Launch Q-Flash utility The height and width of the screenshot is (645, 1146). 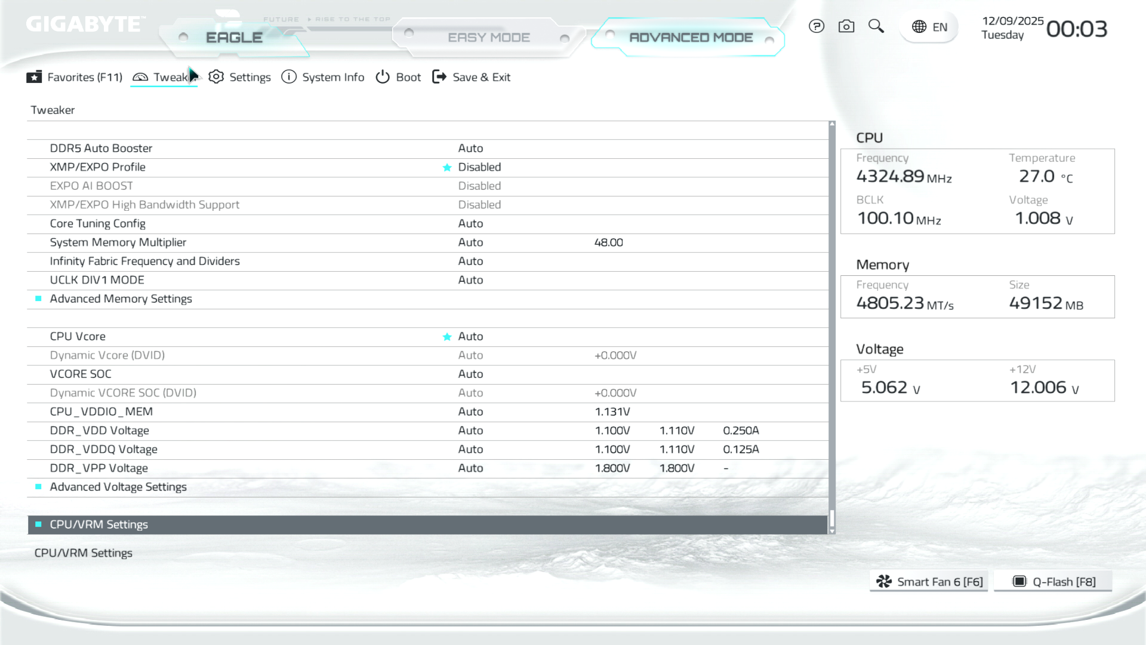[x=1053, y=582]
